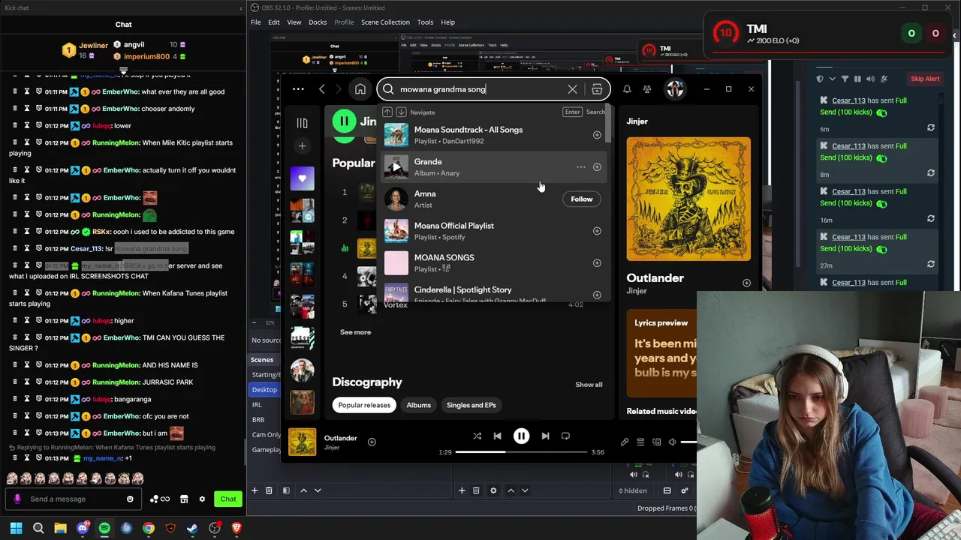The width and height of the screenshot is (961, 540).
Task: Add Outlander to Liked Songs in player bar
Action: point(372,442)
